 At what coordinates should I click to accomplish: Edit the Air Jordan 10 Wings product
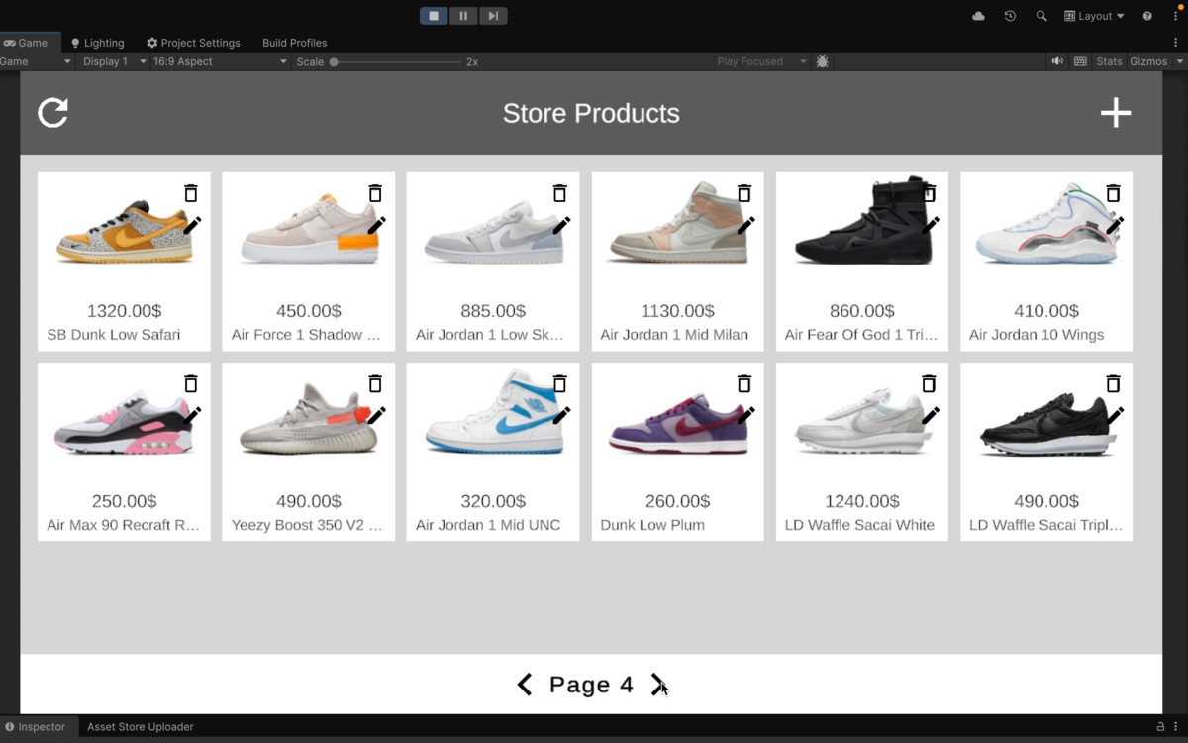pos(1115,226)
